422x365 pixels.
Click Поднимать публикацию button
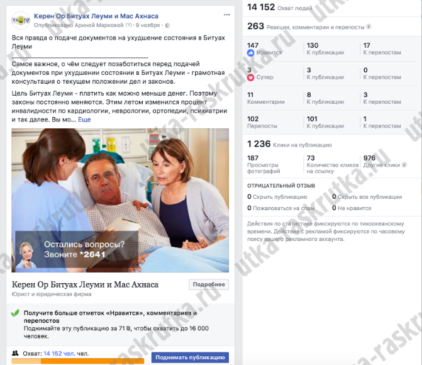click(190, 357)
